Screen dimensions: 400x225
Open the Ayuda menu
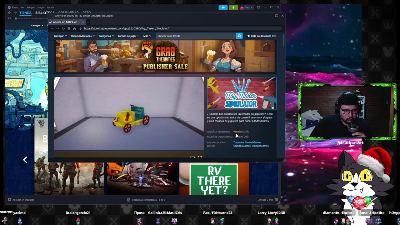point(50,7)
